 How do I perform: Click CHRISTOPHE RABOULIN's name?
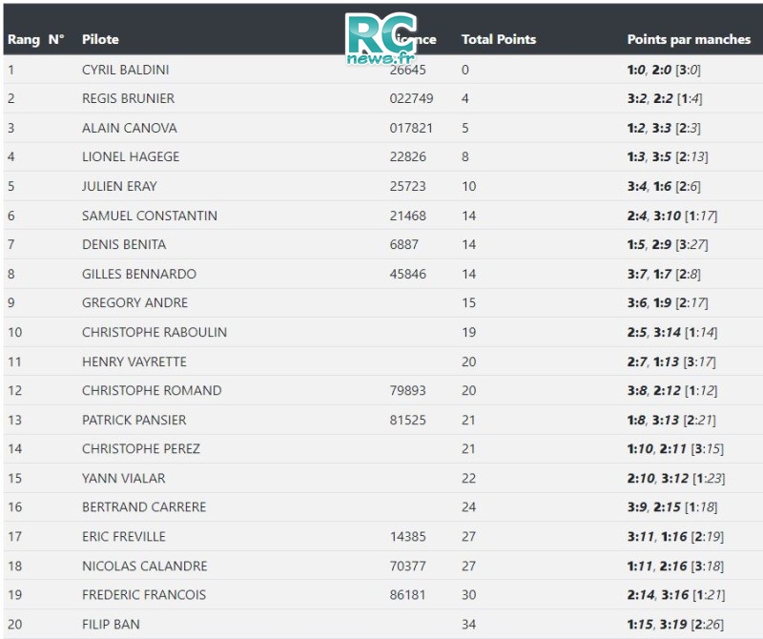[155, 333]
